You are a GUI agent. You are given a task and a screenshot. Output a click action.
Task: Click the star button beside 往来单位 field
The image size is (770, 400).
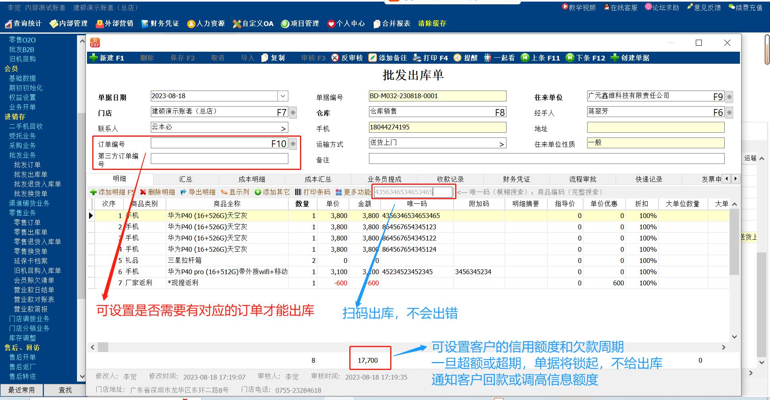click(x=729, y=97)
